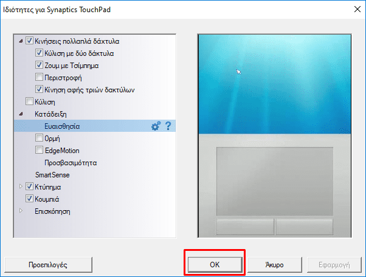The height and width of the screenshot is (277, 366).
Task: Collapse Κινήσεις πολλαπλά δάχτυλα tree node
Action: coord(21,41)
